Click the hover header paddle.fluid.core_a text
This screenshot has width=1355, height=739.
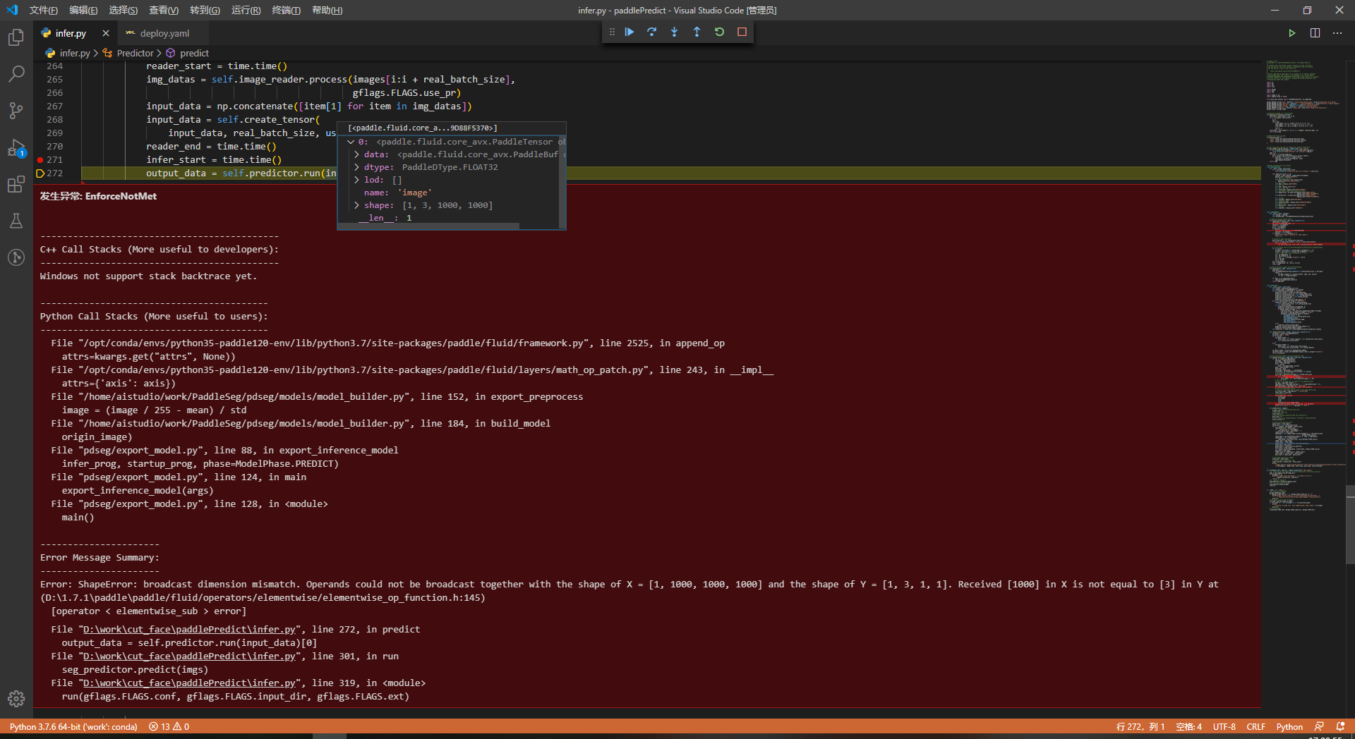click(423, 128)
